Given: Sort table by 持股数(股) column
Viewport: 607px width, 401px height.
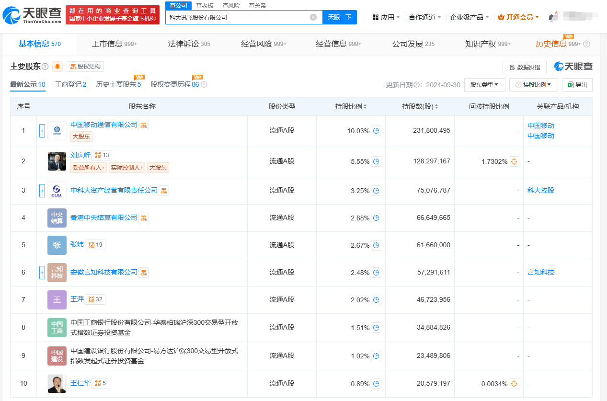Looking at the screenshot, I should (420, 106).
